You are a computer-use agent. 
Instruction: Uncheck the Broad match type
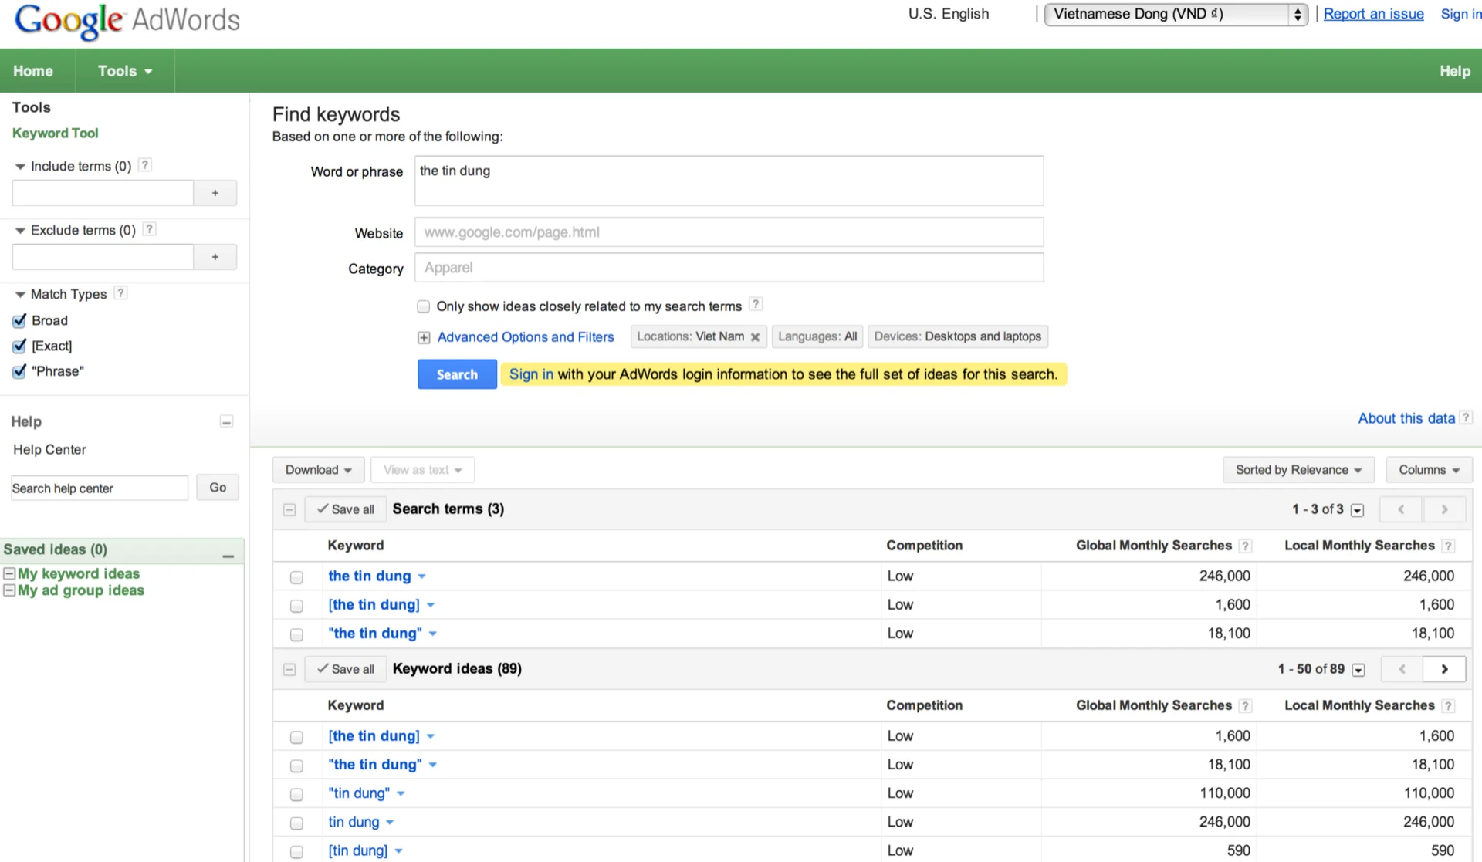(x=20, y=320)
